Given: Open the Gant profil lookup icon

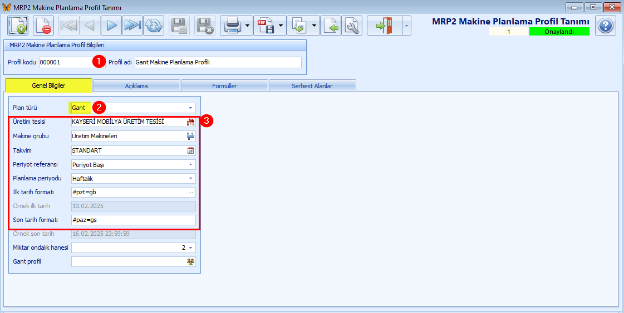Looking at the screenshot, I should click(190, 261).
